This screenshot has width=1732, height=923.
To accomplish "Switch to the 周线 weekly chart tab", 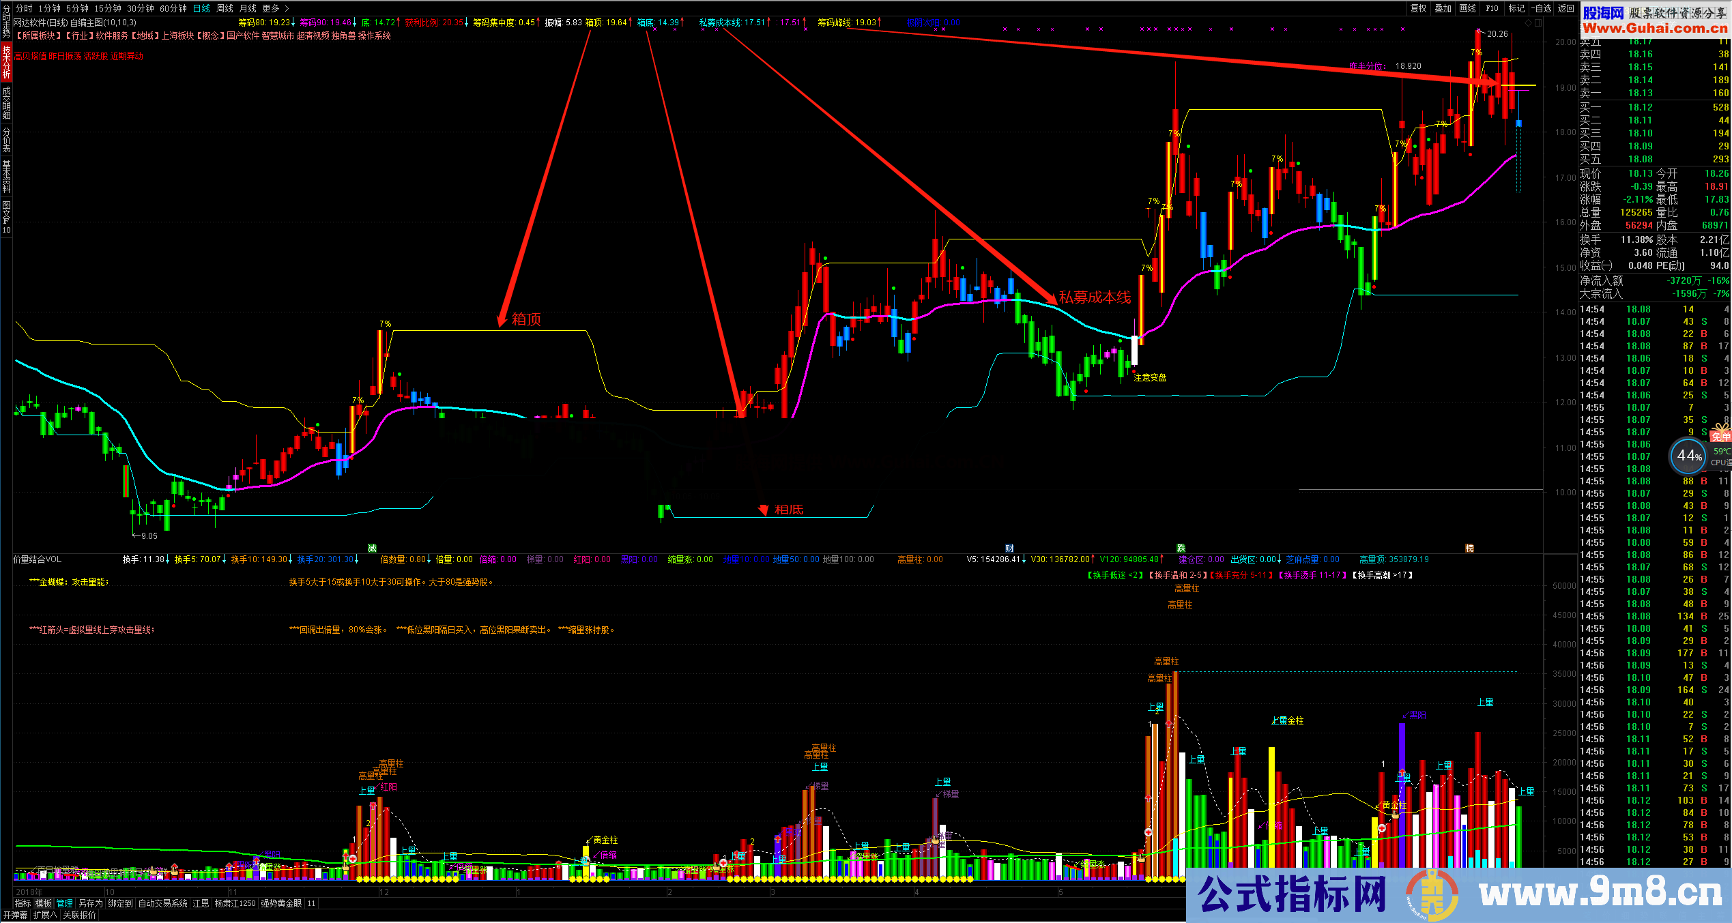I will pyautogui.click(x=225, y=8).
